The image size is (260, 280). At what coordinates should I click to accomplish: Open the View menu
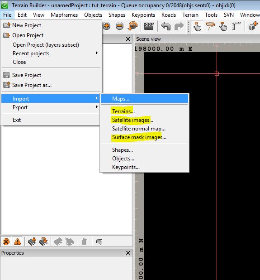(x=38, y=15)
